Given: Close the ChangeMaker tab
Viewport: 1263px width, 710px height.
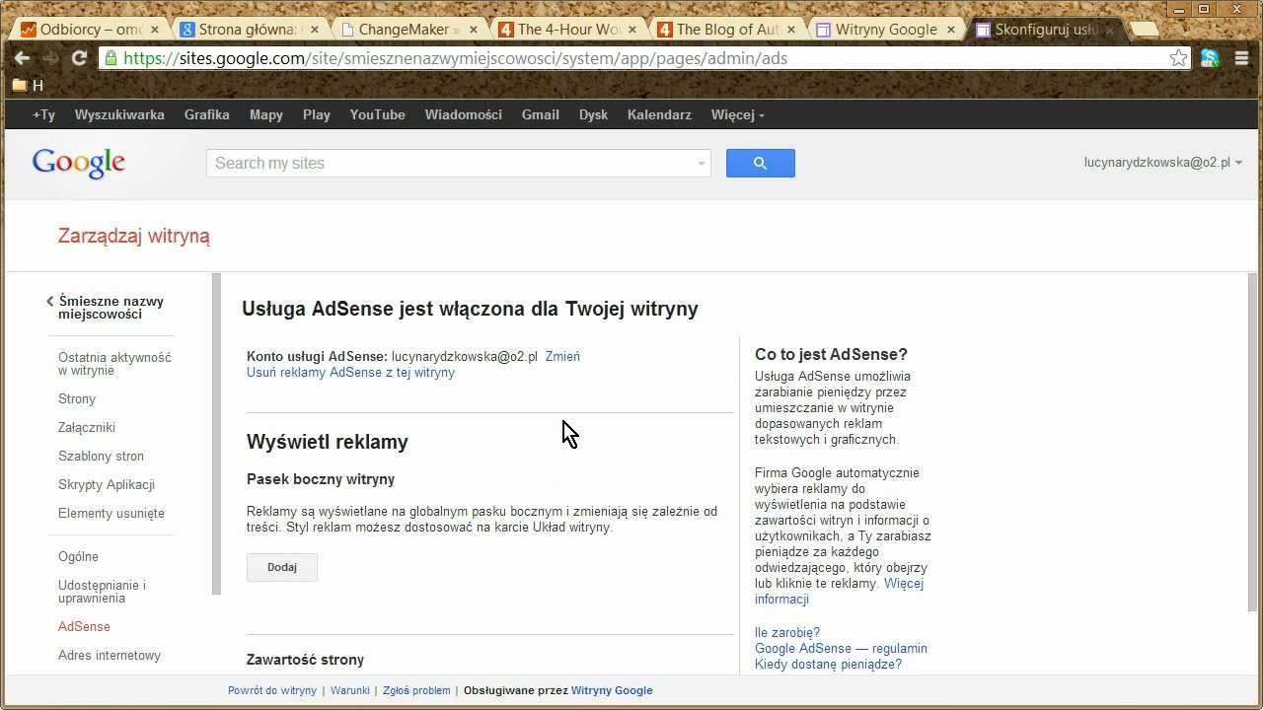Looking at the screenshot, I should (x=473, y=30).
